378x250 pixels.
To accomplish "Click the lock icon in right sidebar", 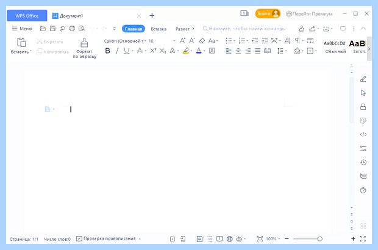I will [363, 107].
